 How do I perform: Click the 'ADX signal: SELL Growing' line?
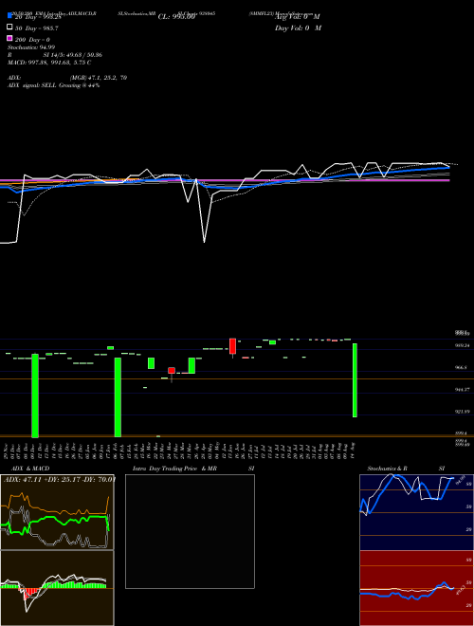(x=53, y=85)
